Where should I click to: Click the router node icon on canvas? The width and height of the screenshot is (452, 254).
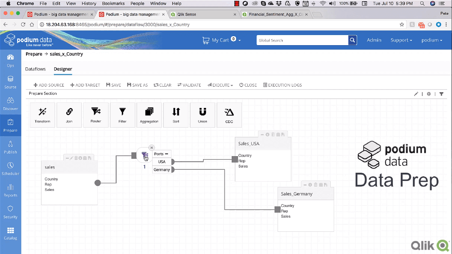[x=145, y=155]
